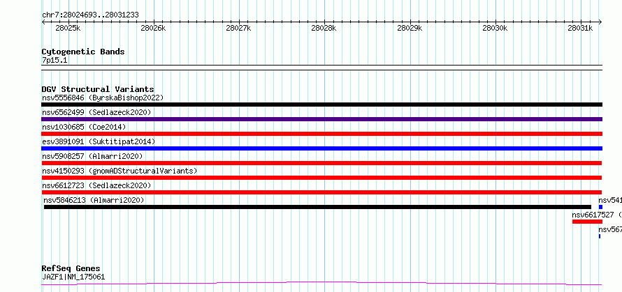Click the magenta JAZF1 gene intron line

pyautogui.click(x=321, y=283)
